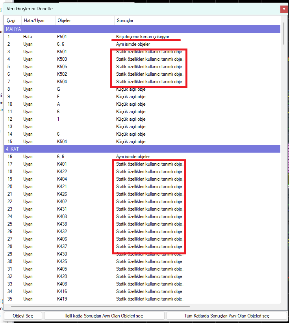Click Uyarı label in row 35
This screenshot has height=323, width=289.
point(28,299)
